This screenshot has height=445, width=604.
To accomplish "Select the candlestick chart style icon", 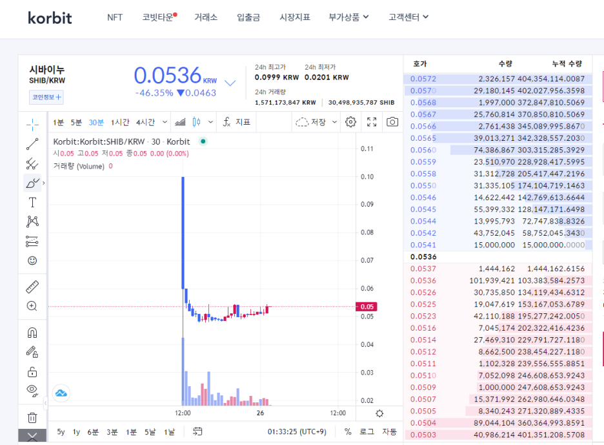I will tap(196, 122).
